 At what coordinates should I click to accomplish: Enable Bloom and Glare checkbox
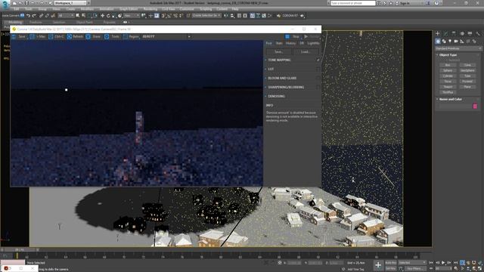(x=318, y=78)
